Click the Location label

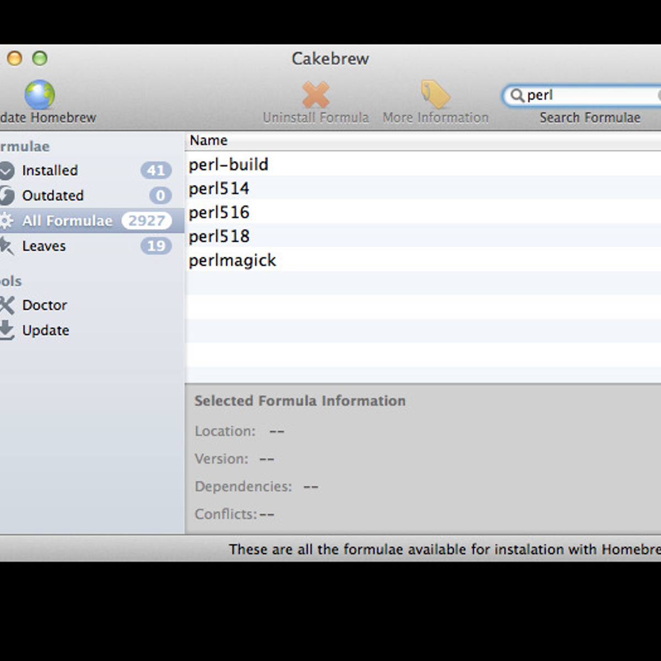(225, 431)
